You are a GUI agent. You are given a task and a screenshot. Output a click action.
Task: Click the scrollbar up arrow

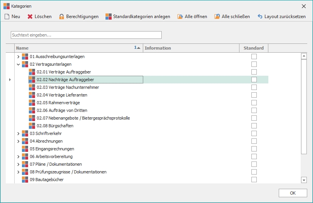(x=304, y=56)
